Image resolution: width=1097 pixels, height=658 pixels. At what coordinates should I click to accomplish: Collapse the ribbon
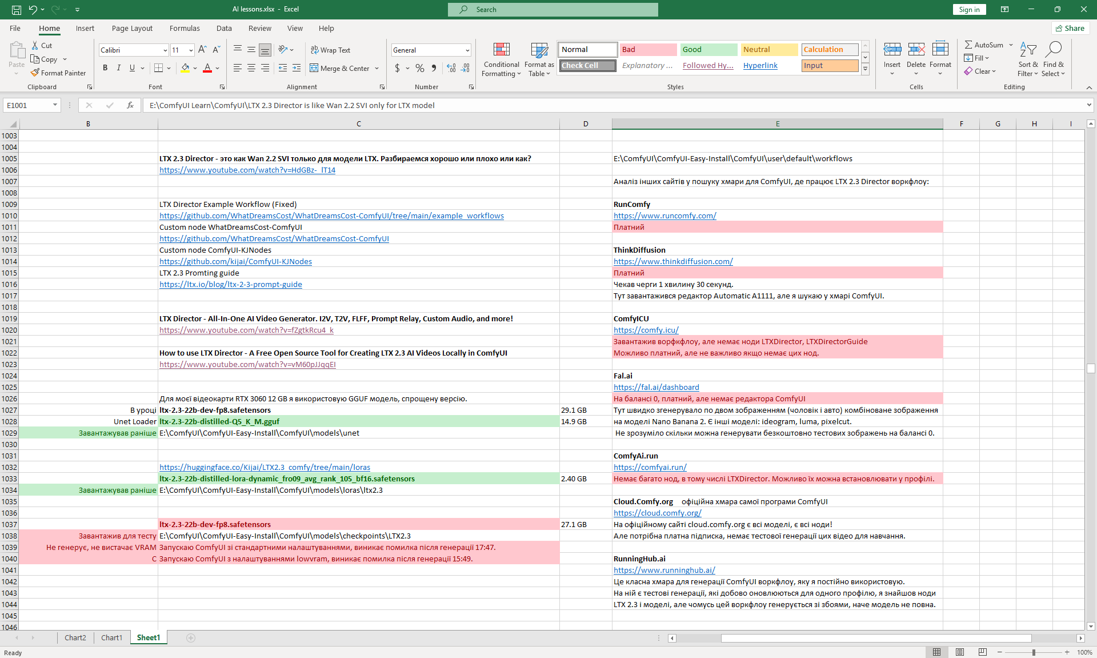pos(1089,87)
